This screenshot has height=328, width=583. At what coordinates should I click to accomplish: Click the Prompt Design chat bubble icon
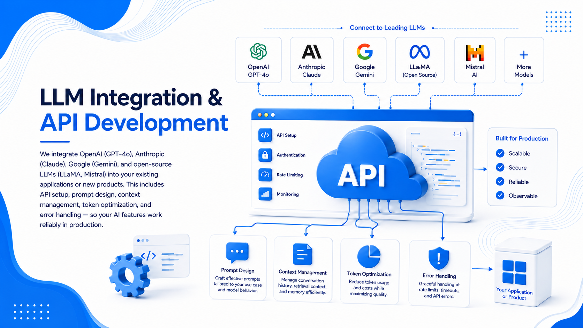pyautogui.click(x=237, y=253)
